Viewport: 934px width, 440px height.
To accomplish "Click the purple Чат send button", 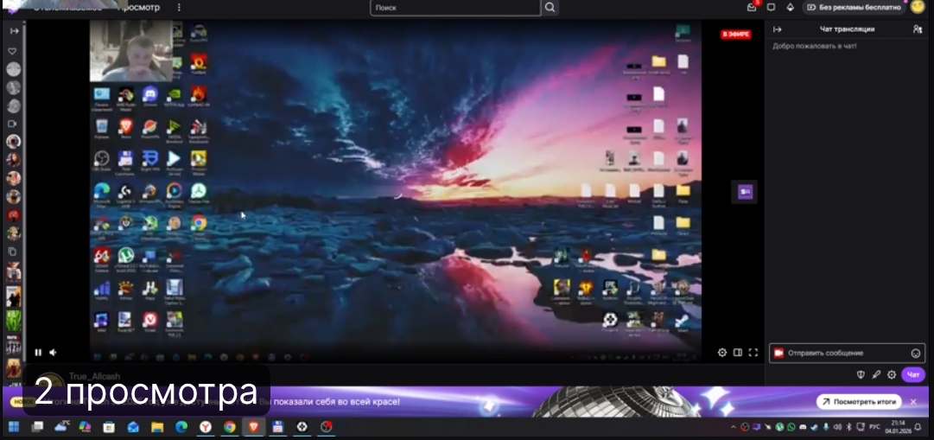I will pos(913,374).
